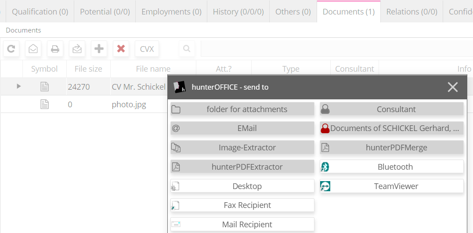Click the red X delete icon
This screenshot has height=233, width=473.
(121, 49)
